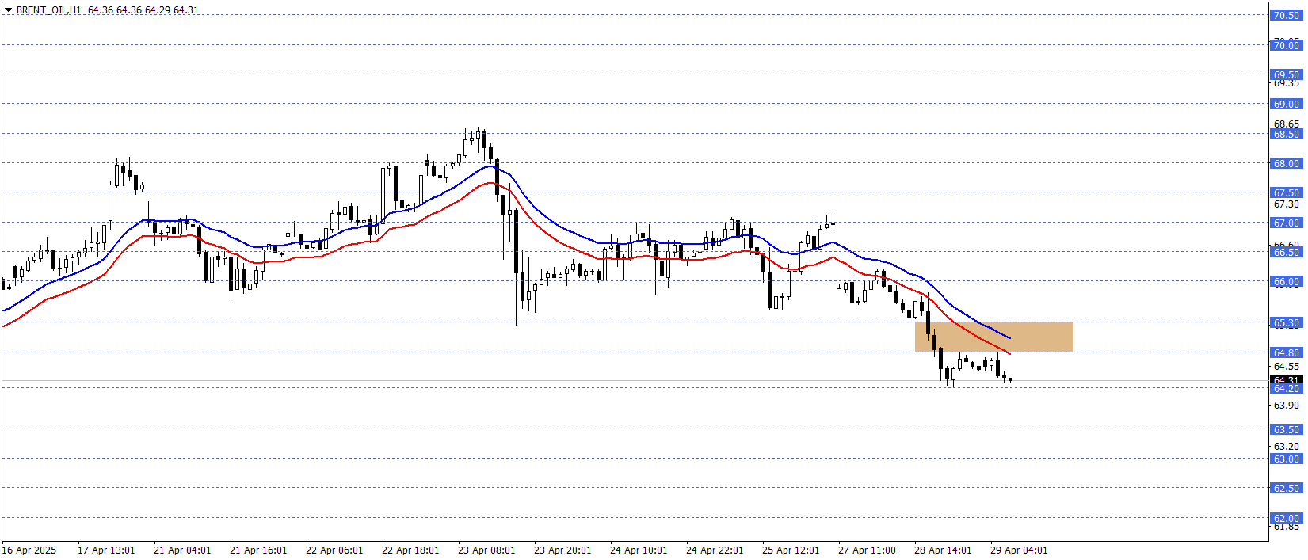This screenshot has height=560, width=1308.
Task: Click the 23 Apr 08:01 time label
Action: tap(486, 550)
